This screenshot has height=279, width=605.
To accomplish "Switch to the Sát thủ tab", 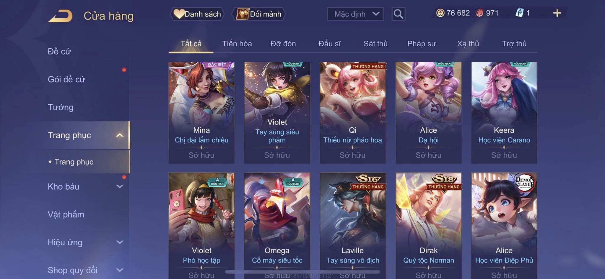I will [375, 44].
